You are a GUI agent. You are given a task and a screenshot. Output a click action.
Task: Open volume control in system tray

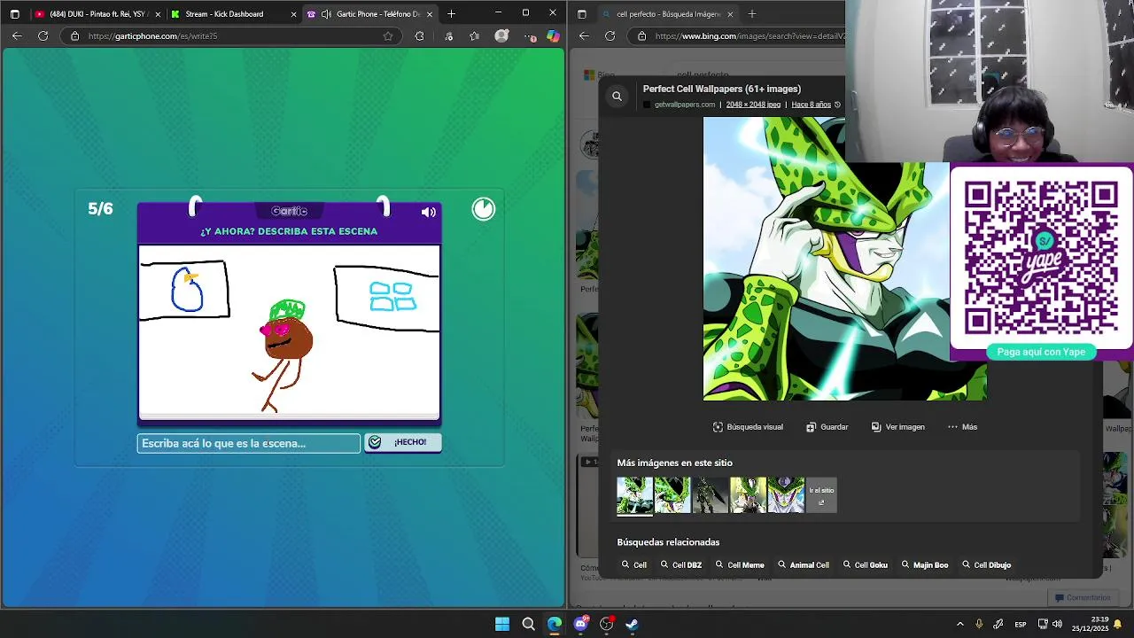click(1057, 624)
